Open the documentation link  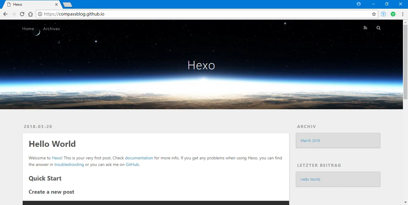tap(139, 158)
